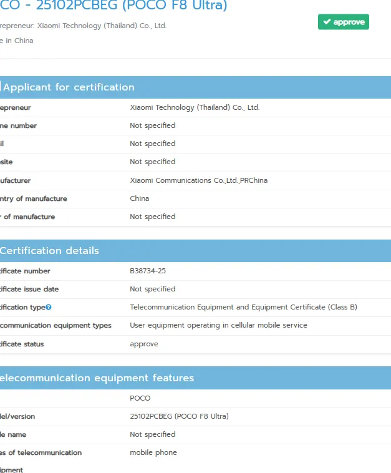Click the POCO brand value
This screenshot has height=473, width=391.
click(140, 398)
